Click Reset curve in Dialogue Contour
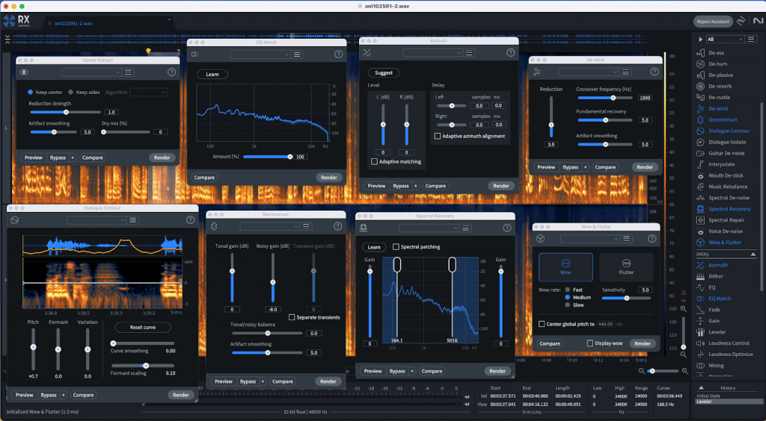Screen dimensions: 766x421 [x=142, y=328]
